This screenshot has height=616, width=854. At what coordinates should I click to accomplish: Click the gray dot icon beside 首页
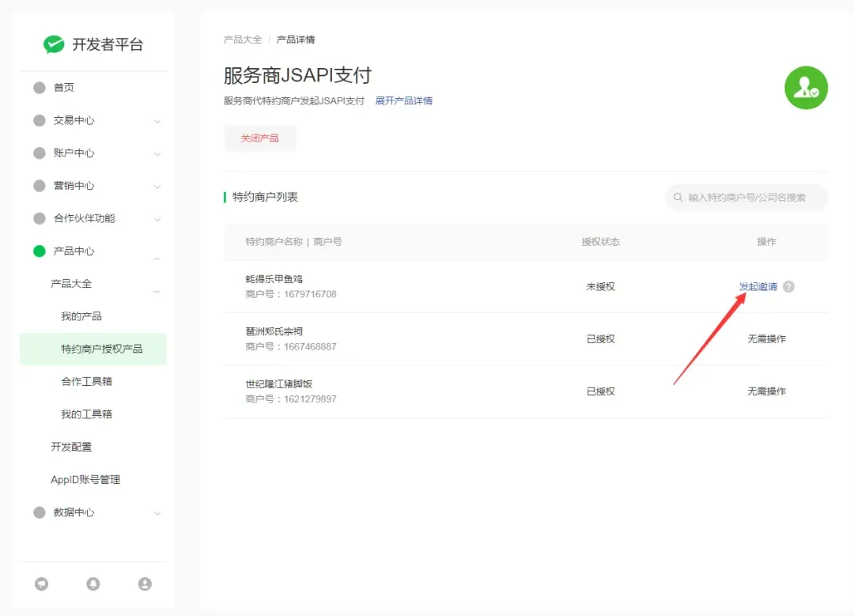[40, 88]
